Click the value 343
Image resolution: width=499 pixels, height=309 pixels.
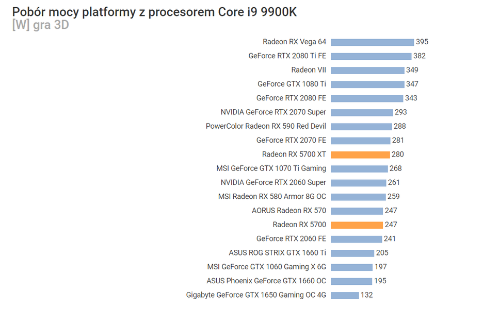pyautogui.click(x=411, y=98)
